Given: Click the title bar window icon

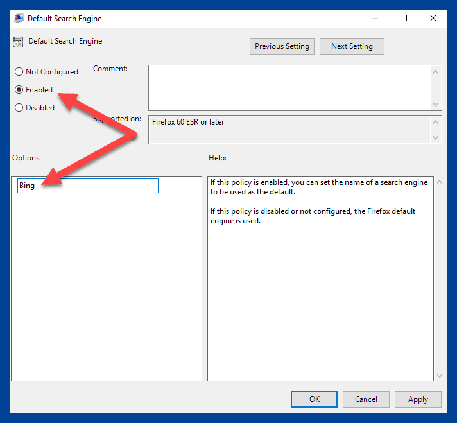Looking at the screenshot, I should [x=19, y=19].
